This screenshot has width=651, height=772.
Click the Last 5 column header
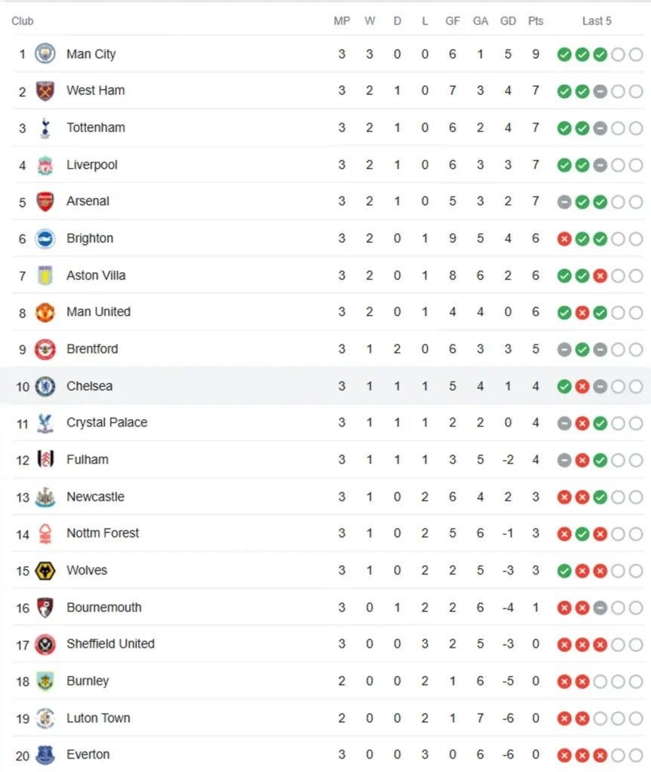tap(597, 20)
